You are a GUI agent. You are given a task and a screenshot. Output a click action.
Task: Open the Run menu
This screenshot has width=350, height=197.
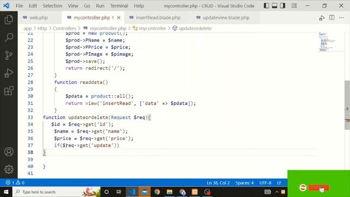pyautogui.click(x=100, y=6)
